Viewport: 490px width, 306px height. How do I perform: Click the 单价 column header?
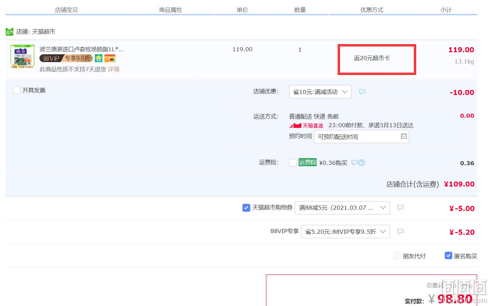click(242, 10)
